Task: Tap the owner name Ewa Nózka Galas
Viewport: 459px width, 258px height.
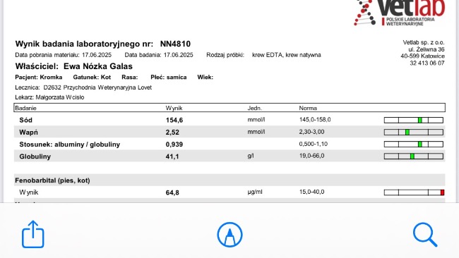Action: (x=97, y=66)
